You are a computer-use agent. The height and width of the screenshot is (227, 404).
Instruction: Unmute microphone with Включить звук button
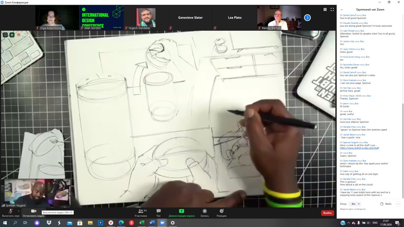tap(10, 213)
